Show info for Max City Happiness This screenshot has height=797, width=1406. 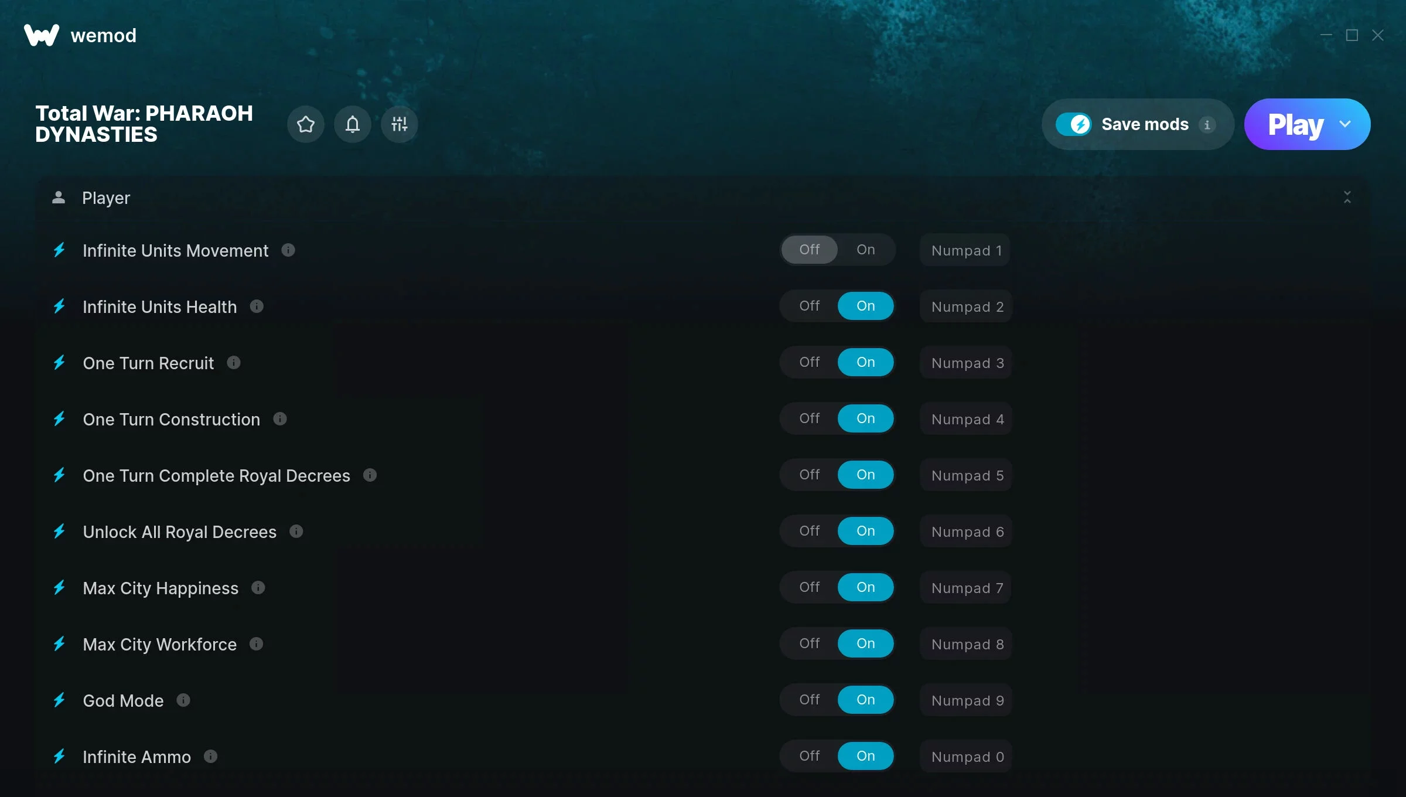pos(258,588)
